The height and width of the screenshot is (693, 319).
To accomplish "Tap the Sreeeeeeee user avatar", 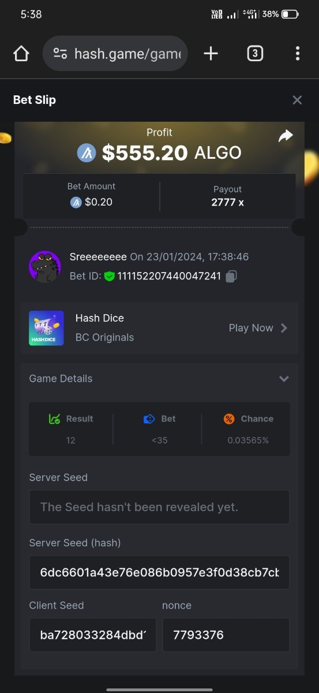I will point(44,267).
